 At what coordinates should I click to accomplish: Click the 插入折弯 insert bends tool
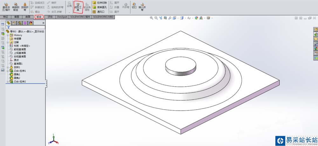142,7
